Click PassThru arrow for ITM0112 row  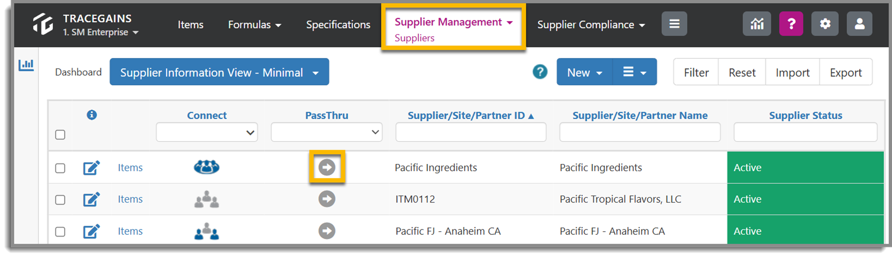point(327,199)
